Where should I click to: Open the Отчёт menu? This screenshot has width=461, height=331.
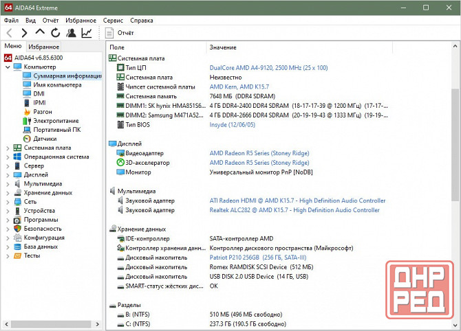[x=50, y=20]
